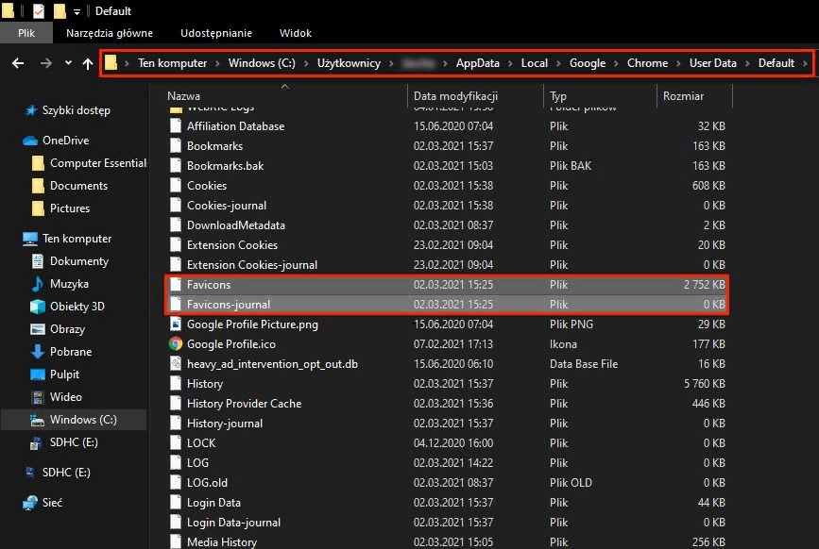
Task: Select the Cookies file icon
Action: click(x=176, y=186)
